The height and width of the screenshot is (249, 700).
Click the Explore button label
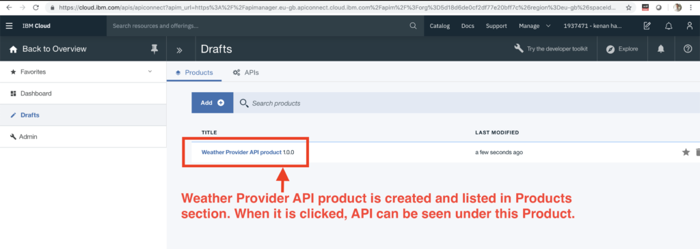pos(628,49)
